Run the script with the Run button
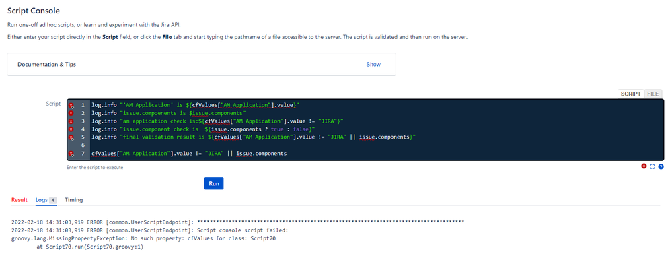Screen dimensions: 672x262 214,183
